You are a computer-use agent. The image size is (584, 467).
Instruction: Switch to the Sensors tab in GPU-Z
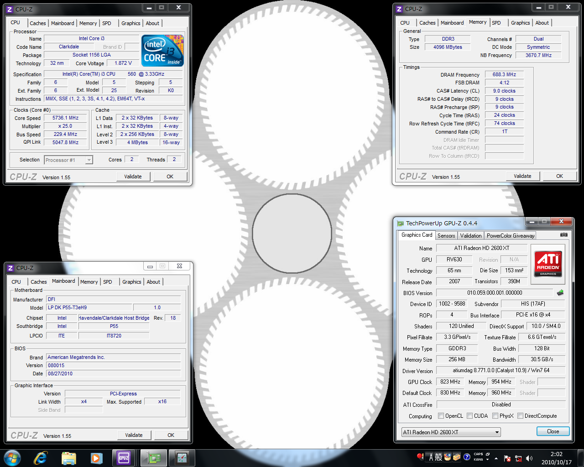click(446, 236)
